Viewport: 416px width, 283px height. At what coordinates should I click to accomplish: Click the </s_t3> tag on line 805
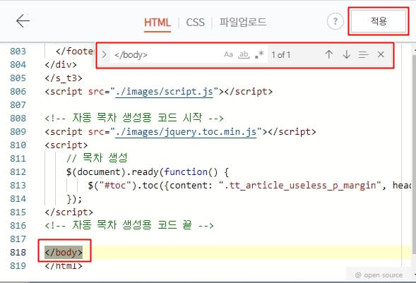64,78
